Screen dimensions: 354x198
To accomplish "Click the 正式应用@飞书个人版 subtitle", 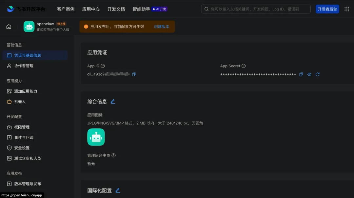I will coord(53,30).
